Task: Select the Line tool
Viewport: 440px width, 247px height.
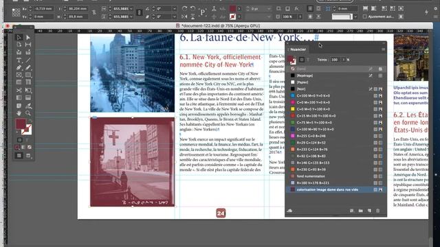Action: click(28, 60)
